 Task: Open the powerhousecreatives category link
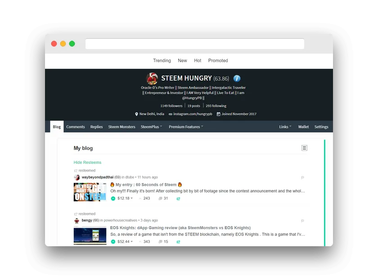[120, 220]
